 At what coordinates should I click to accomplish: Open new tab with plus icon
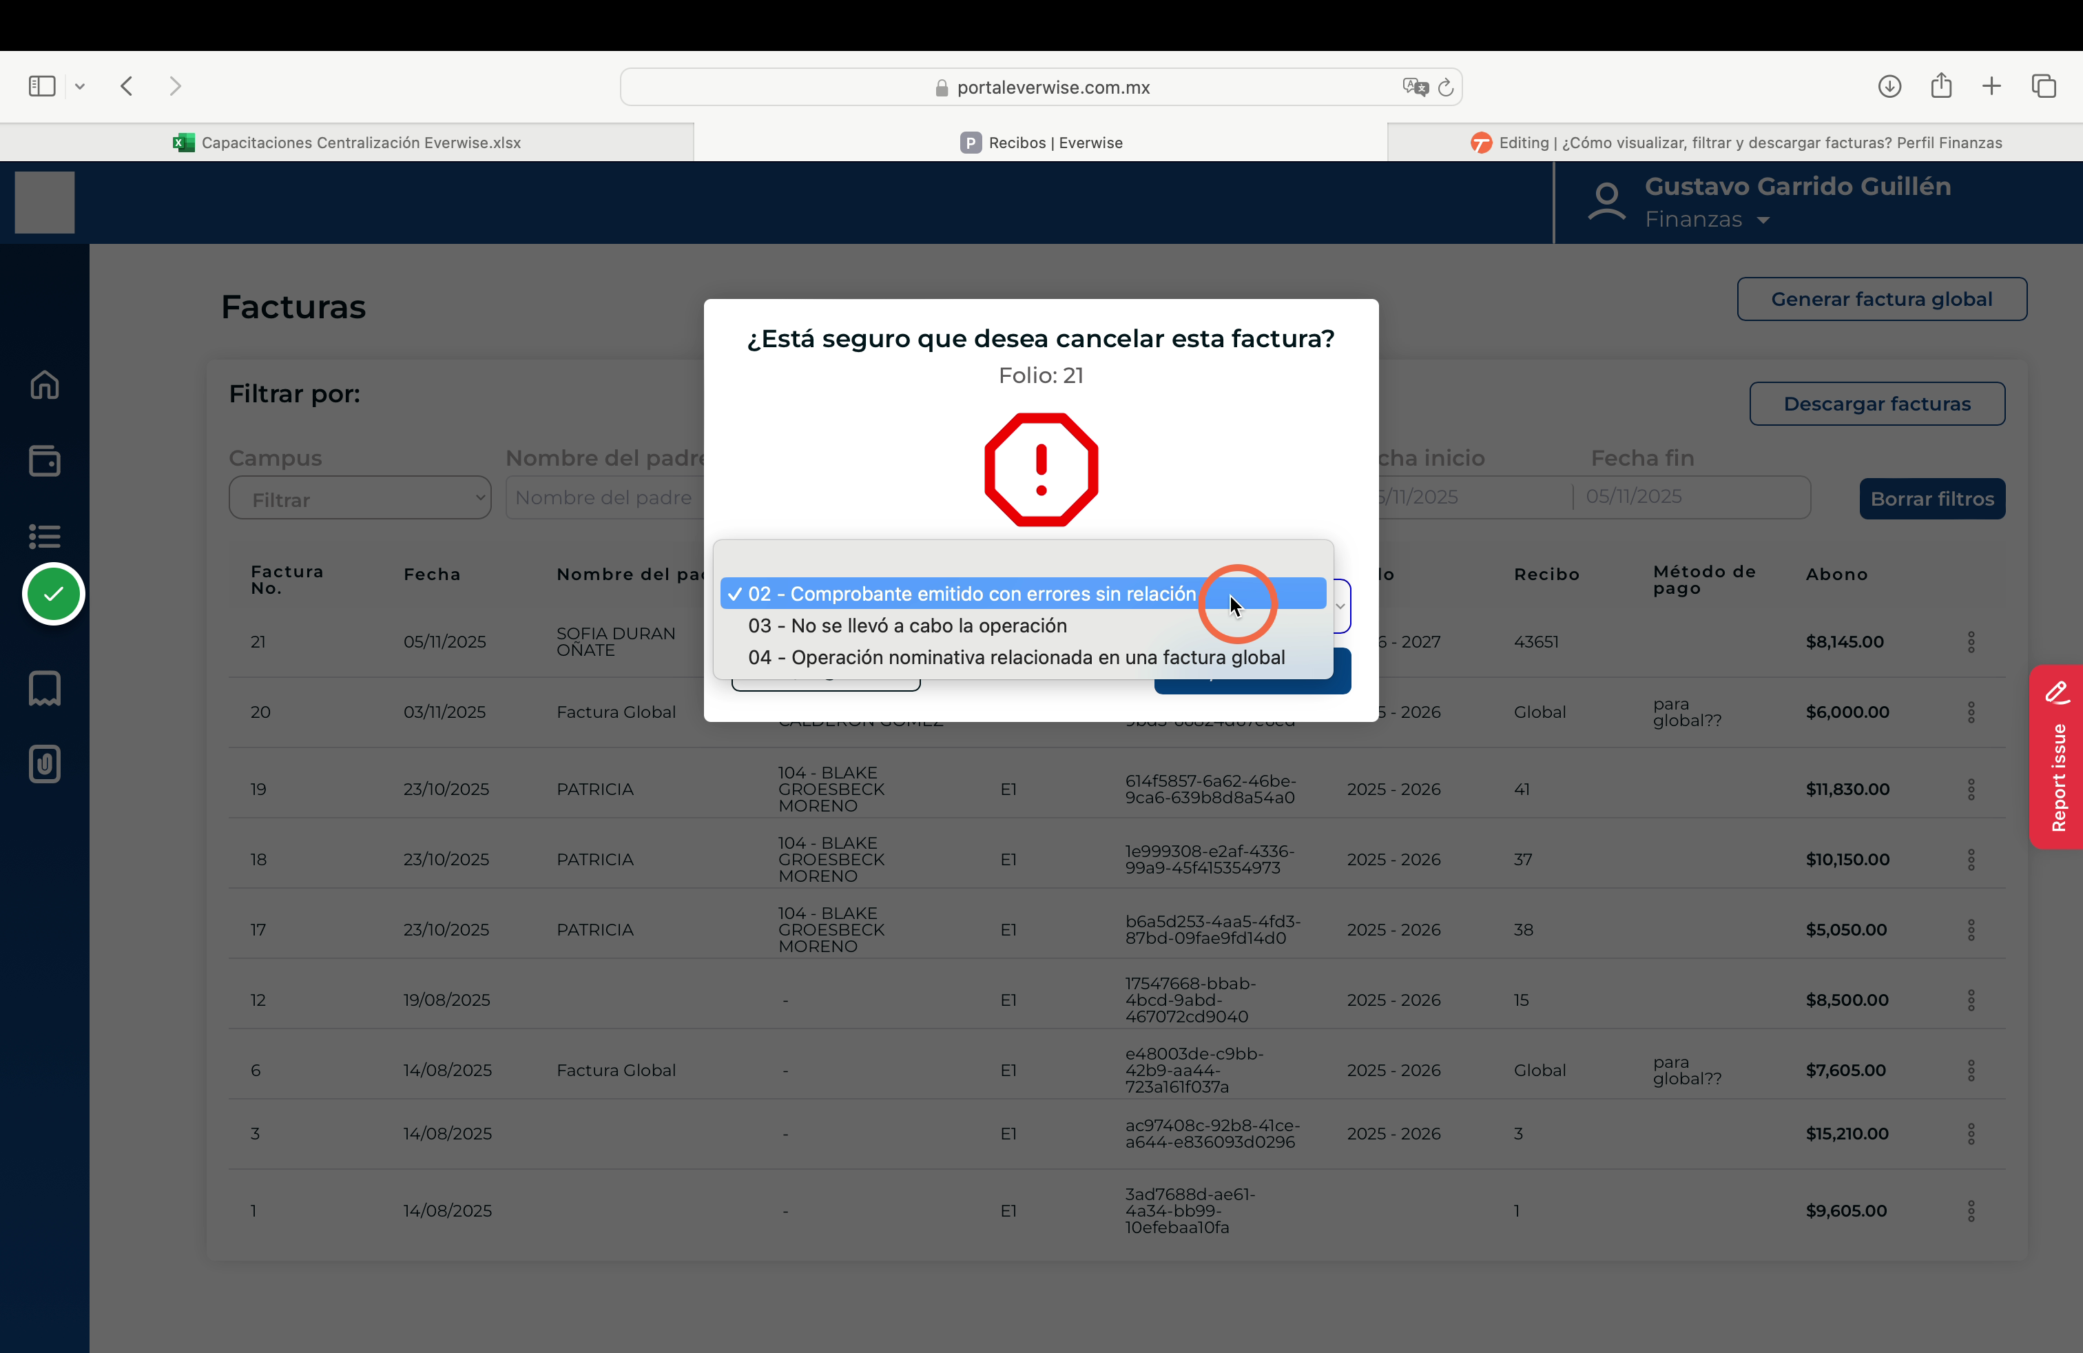coord(1992,85)
